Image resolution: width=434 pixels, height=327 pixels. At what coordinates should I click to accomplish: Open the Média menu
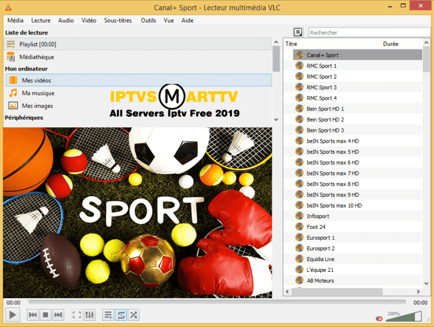click(x=15, y=20)
